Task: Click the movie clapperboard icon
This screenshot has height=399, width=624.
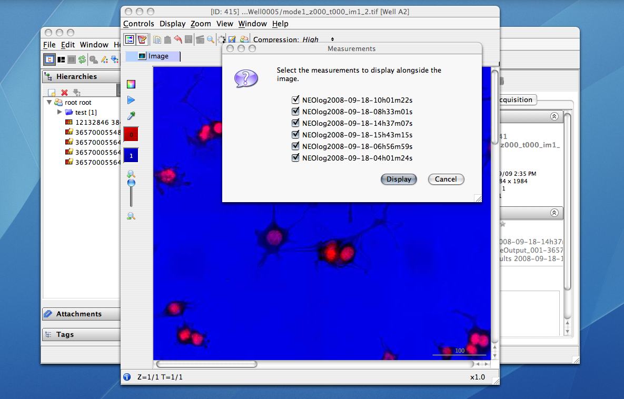Action: [x=200, y=39]
